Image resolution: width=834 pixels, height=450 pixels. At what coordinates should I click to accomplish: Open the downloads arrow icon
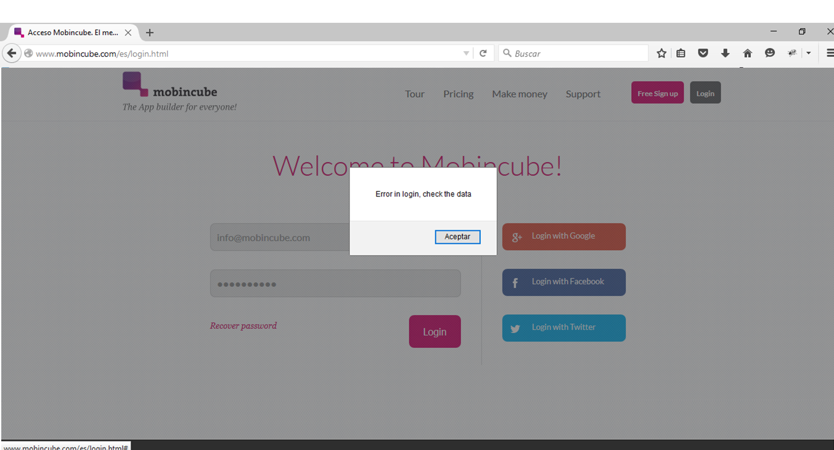(x=725, y=54)
